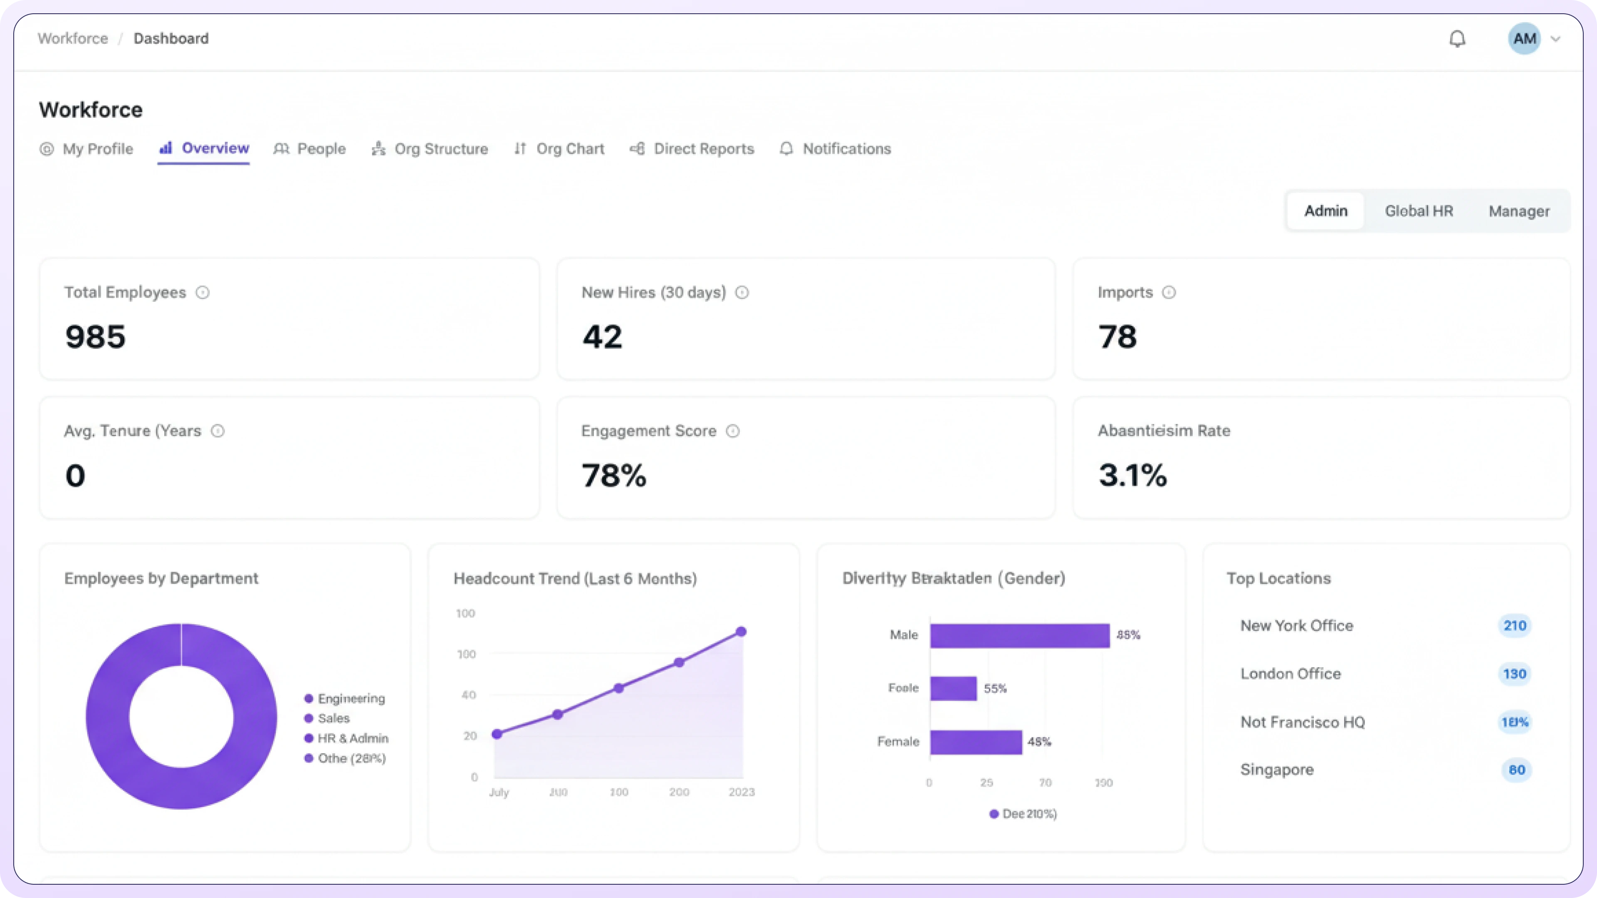Open the My Profile tab

point(86,149)
